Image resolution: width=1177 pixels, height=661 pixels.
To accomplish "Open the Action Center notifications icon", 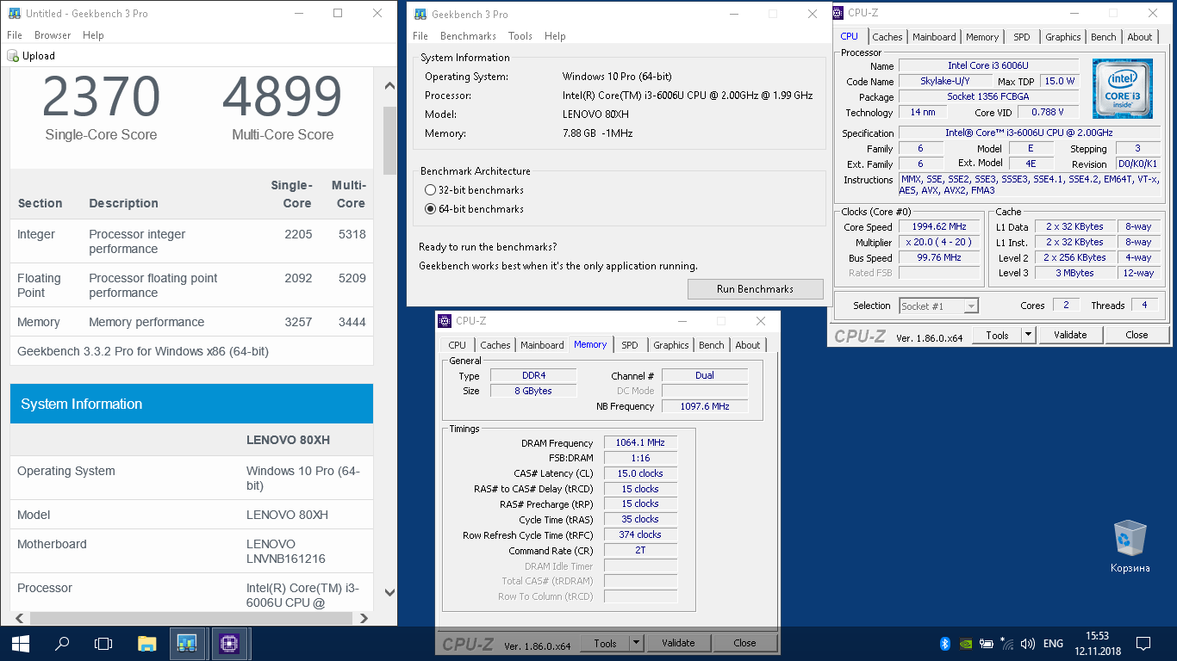I will pyautogui.click(x=1143, y=643).
